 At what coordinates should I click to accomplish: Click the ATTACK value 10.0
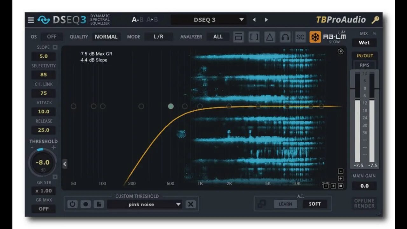coord(44,112)
